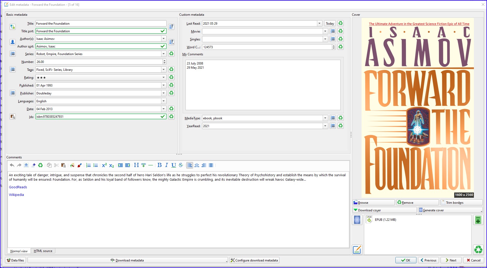Toggle italic formatting in Comments
The width and height of the screenshot is (487, 268).
pyautogui.click(x=166, y=165)
